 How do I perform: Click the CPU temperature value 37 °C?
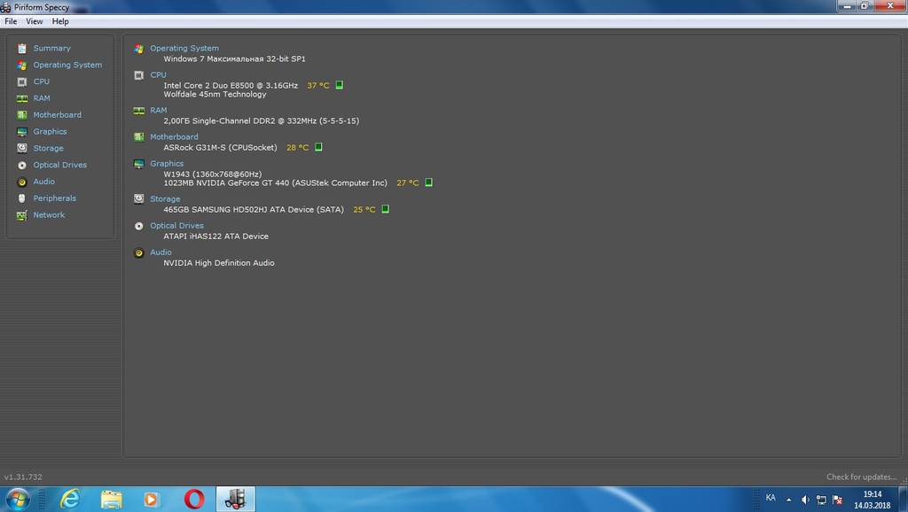(318, 86)
